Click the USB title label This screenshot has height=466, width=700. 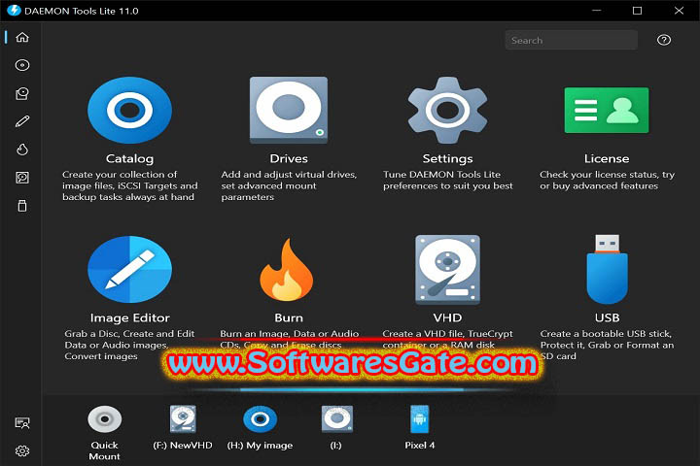tap(607, 318)
